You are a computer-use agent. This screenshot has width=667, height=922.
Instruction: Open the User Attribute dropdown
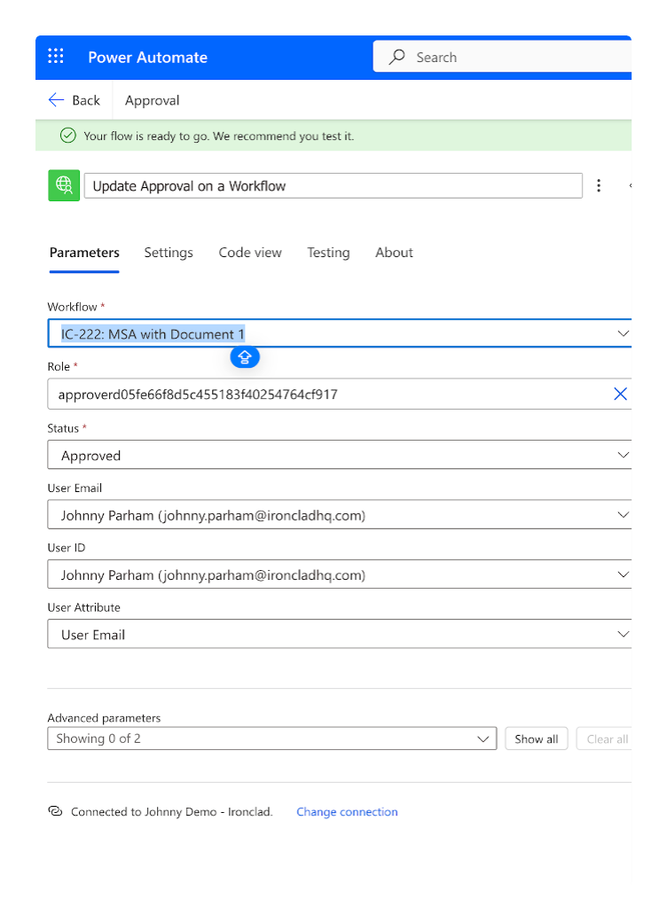[623, 635]
